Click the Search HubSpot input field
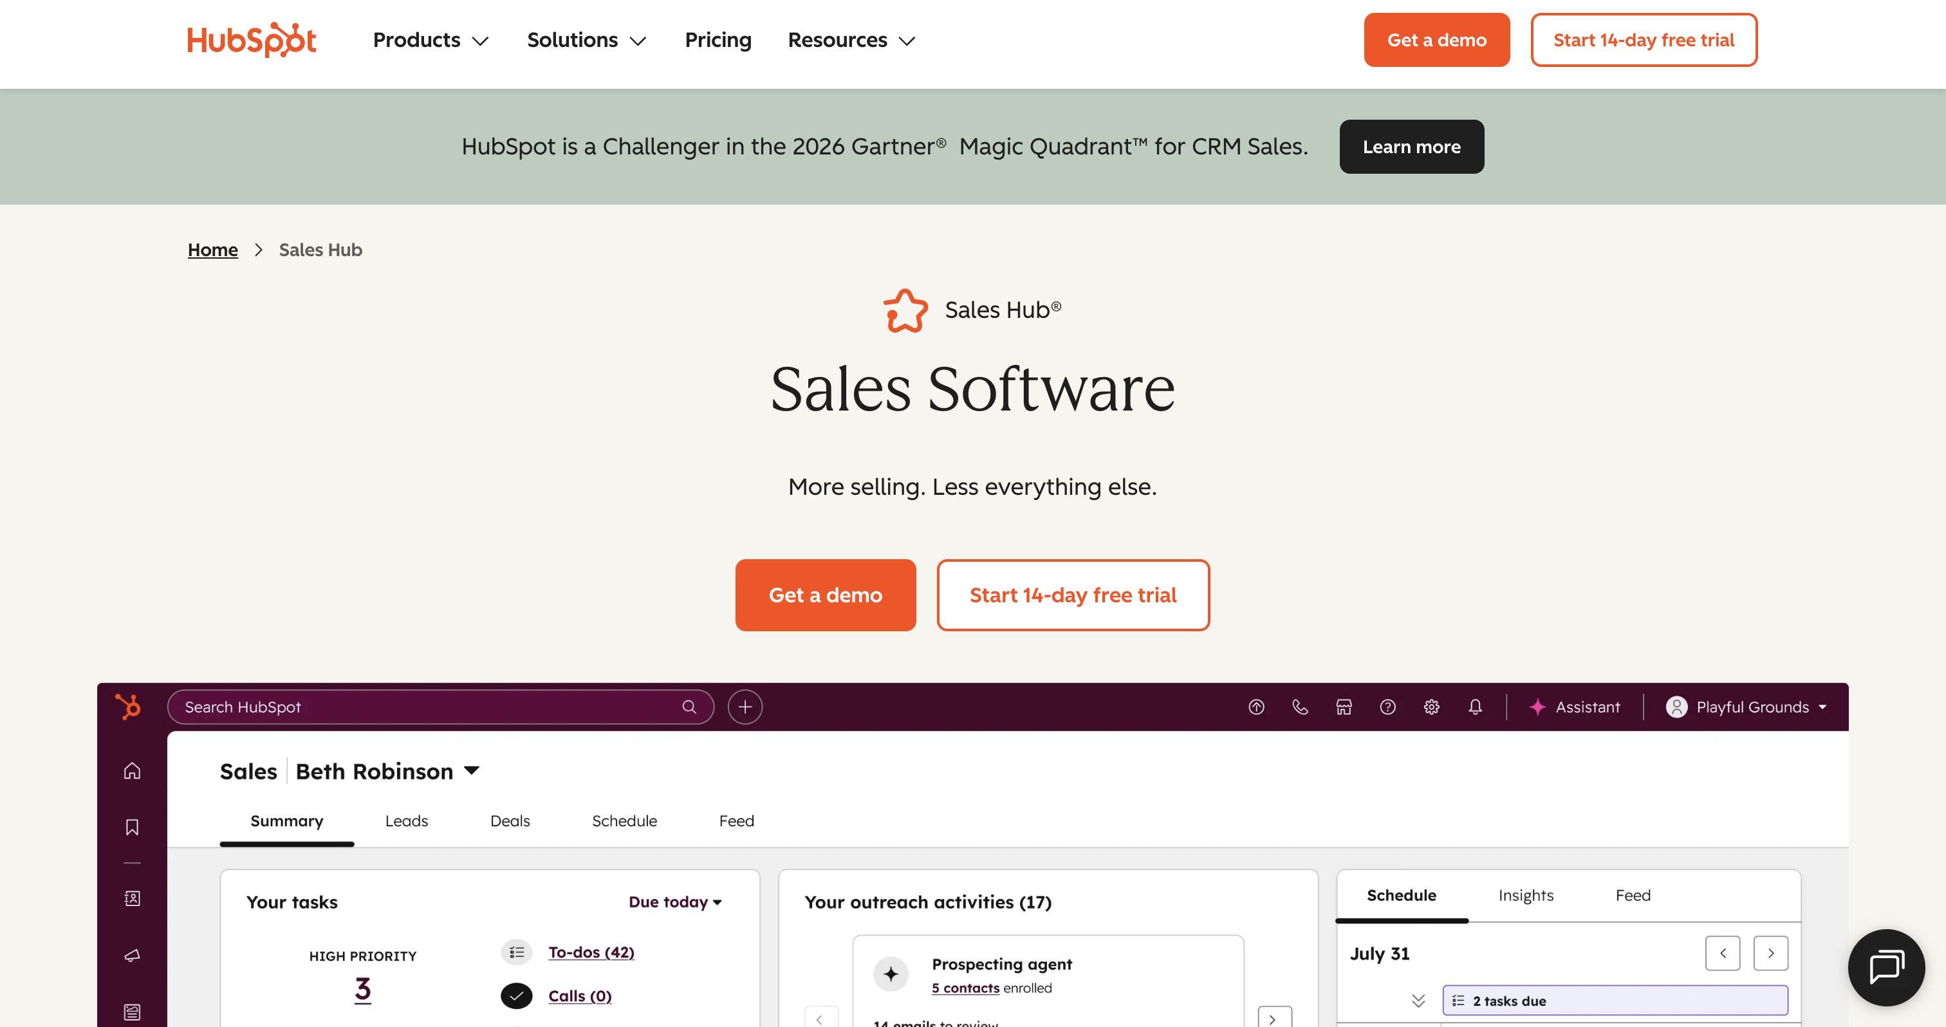The width and height of the screenshot is (1946, 1027). click(440, 707)
